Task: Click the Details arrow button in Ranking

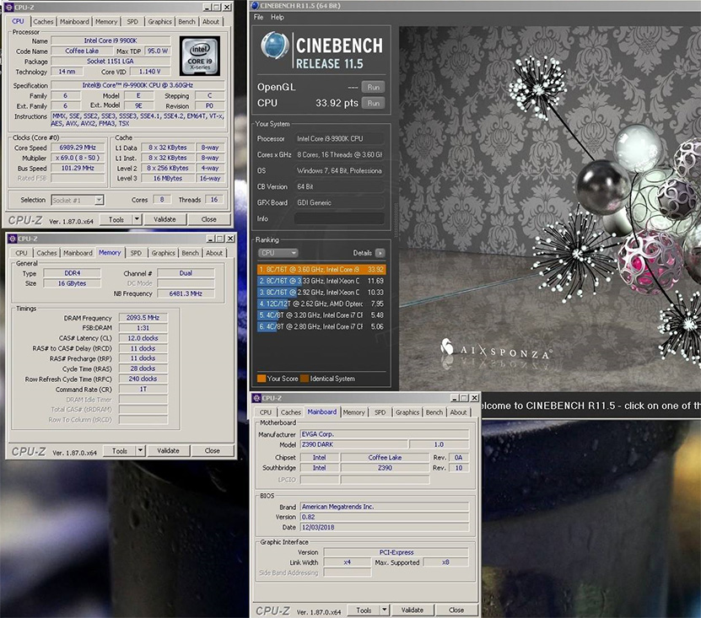Action: (380, 253)
